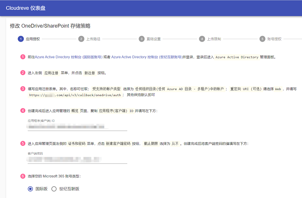Open Azure Active Directory 控制台 (世纪互联账号) link
Screen dimensions: 302x198
click(x=147, y=57)
